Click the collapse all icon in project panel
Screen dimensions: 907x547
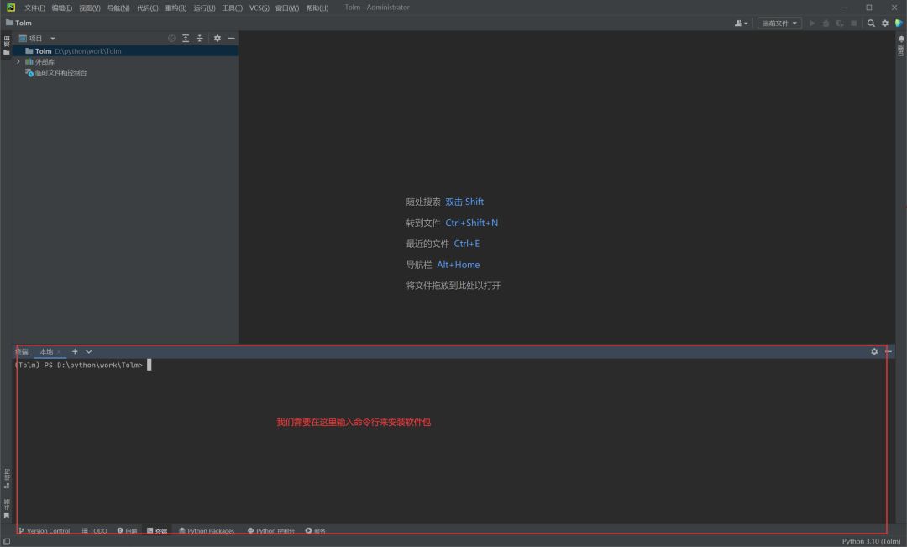[x=200, y=39]
